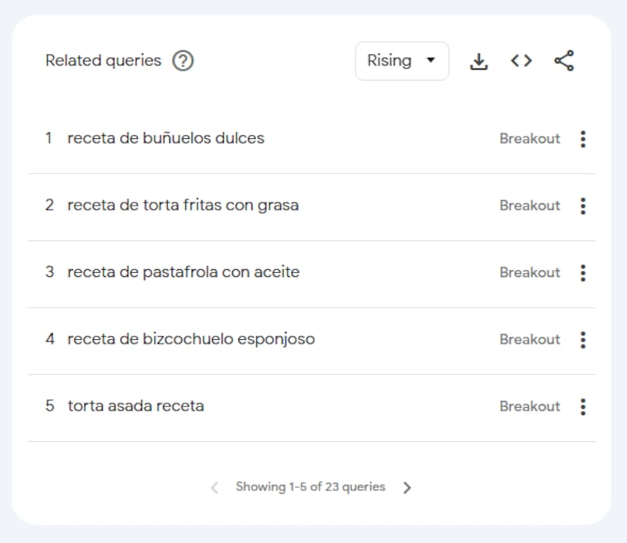Open options menu for "receta de bizcochuelo esponjoso"
The height and width of the screenshot is (543, 627).
pyautogui.click(x=583, y=339)
